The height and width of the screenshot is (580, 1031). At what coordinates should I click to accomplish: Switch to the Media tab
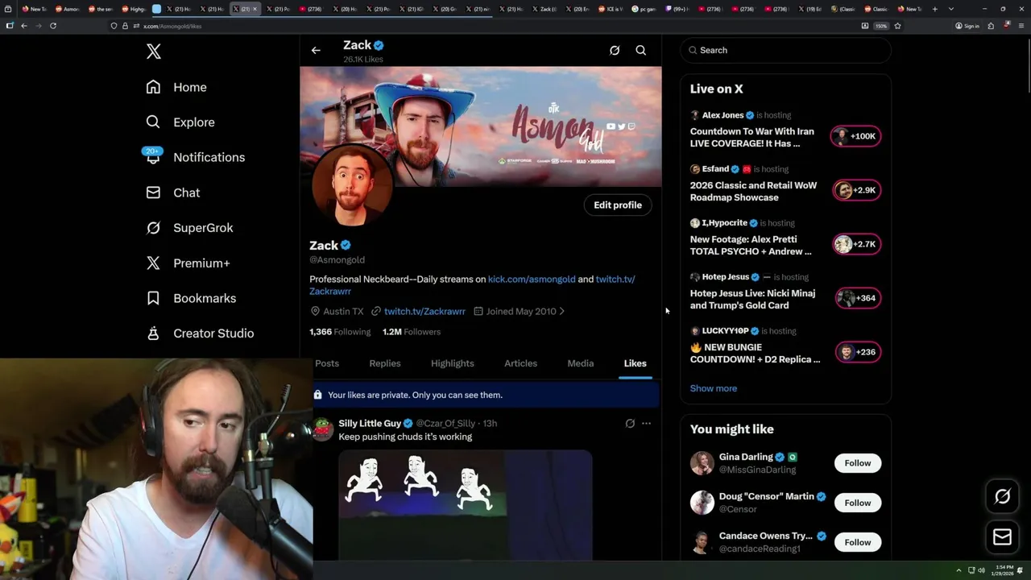click(x=580, y=363)
